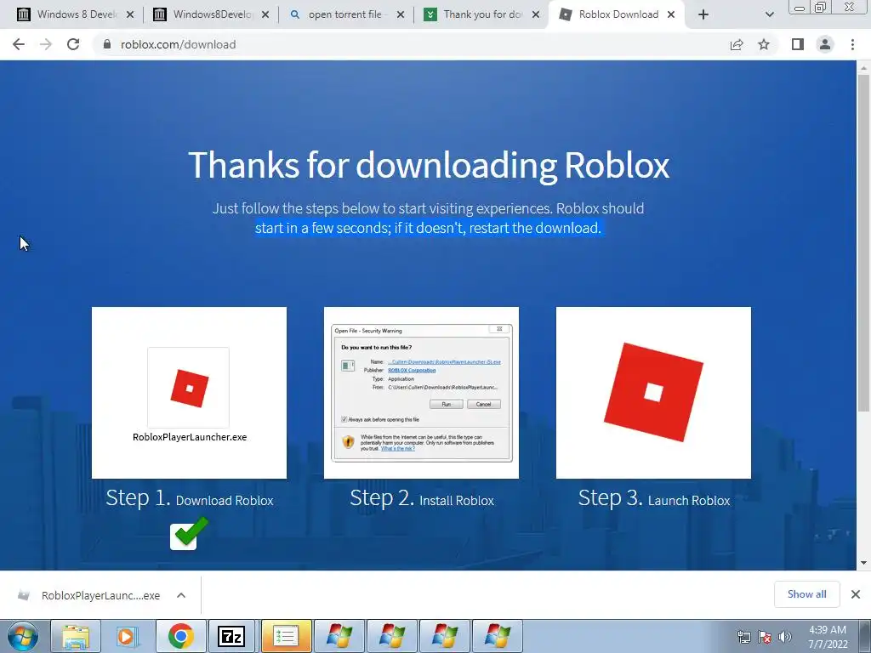This screenshot has height=653, width=871.
Task: Share this page via share icon
Action: [737, 44]
